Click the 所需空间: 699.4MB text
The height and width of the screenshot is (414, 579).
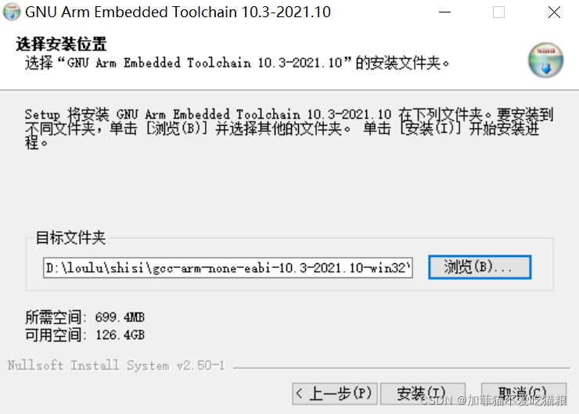coord(85,317)
